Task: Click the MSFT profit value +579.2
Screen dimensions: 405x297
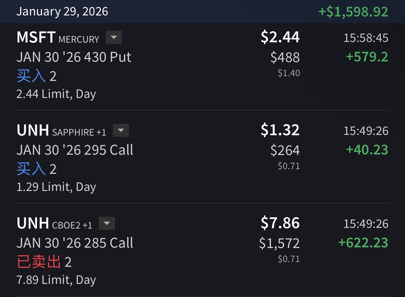Action: [367, 57]
